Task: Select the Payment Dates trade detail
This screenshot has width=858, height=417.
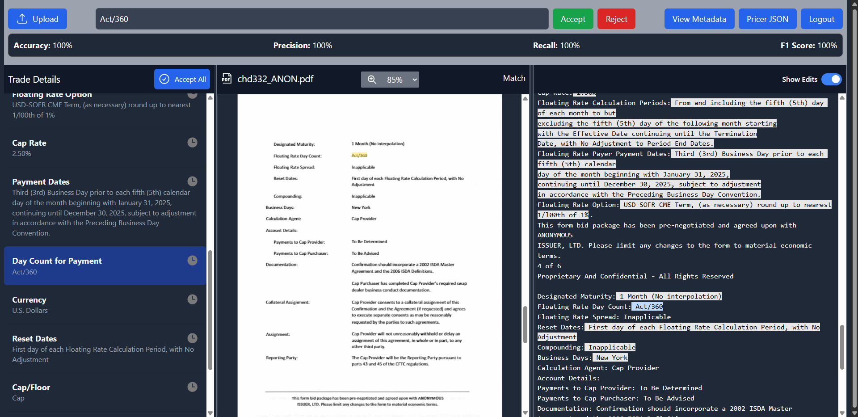Action: [105, 207]
